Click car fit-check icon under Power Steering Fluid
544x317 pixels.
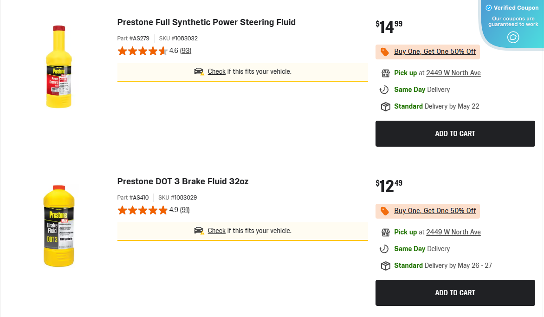click(x=199, y=71)
